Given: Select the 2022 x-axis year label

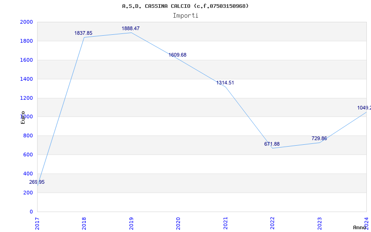Looking at the screenshot, I should [272, 223].
